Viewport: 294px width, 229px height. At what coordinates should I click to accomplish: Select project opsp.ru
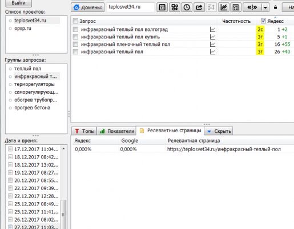[23, 29]
